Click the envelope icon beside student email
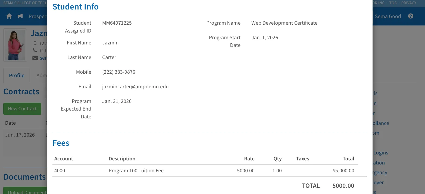Image resolution: width=425 pixels, height=194 pixels. (x=35, y=58)
